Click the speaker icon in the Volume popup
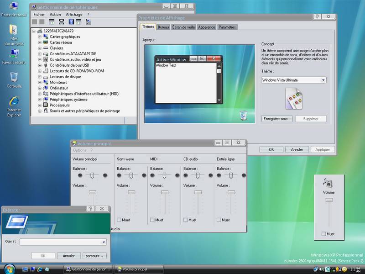Image resolution: width=365 pixels, height=274 pixels. pyautogui.click(x=328, y=183)
